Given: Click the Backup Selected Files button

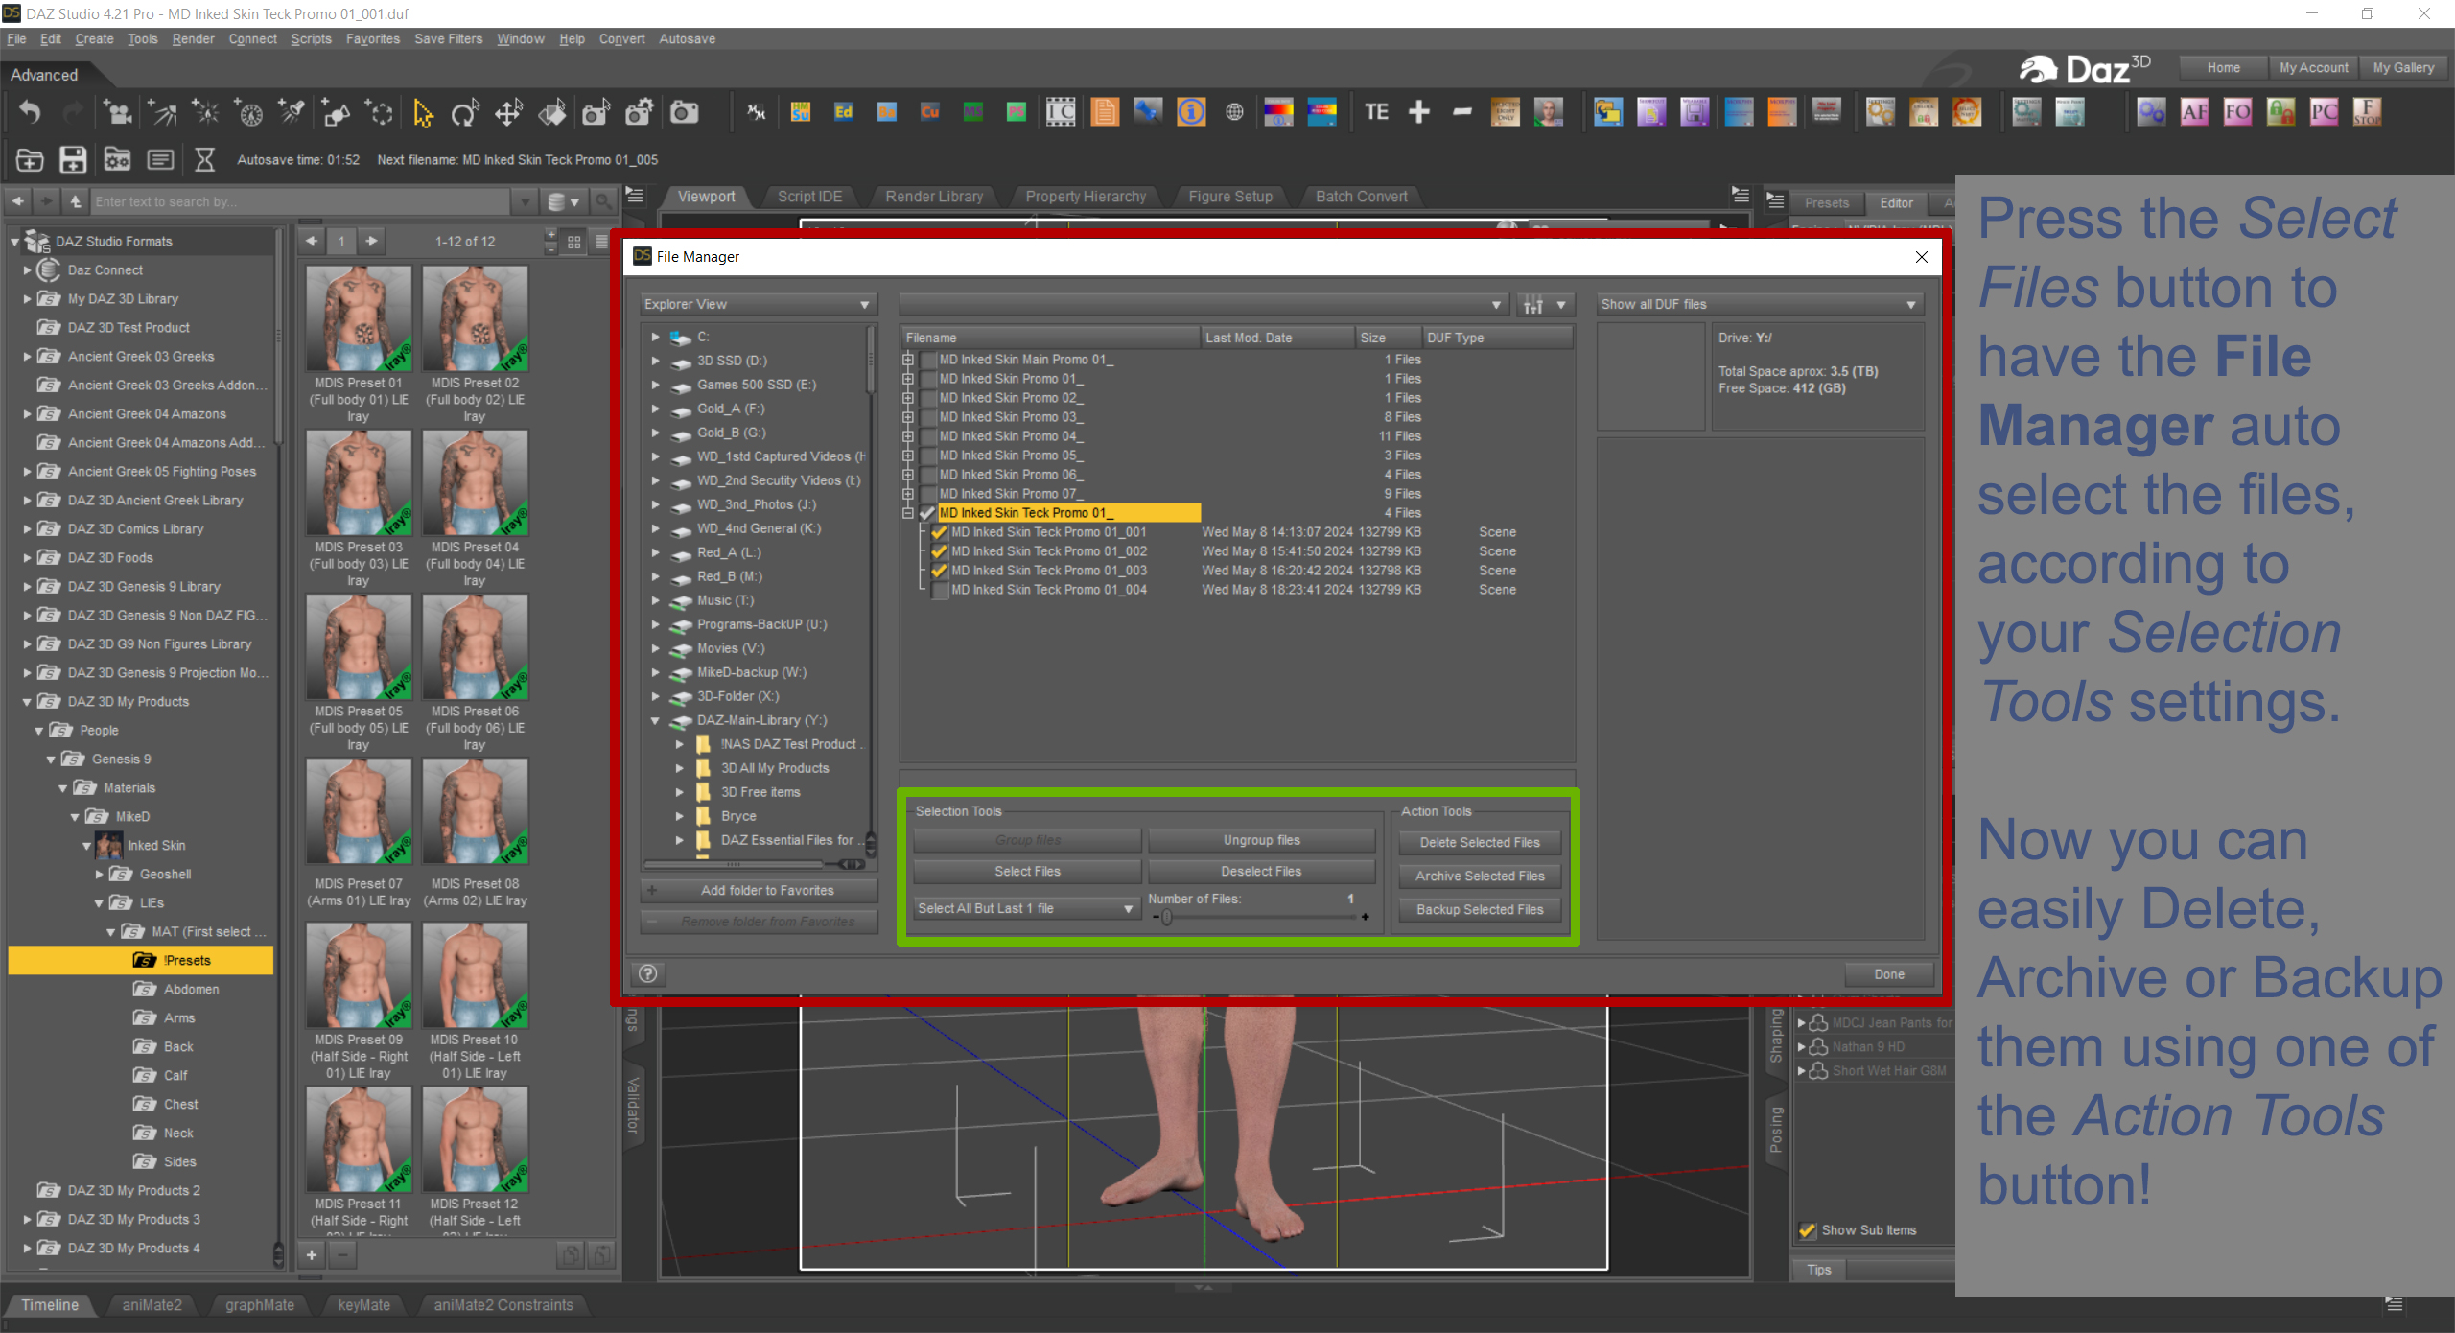Looking at the screenshot, I should 1480,910.
